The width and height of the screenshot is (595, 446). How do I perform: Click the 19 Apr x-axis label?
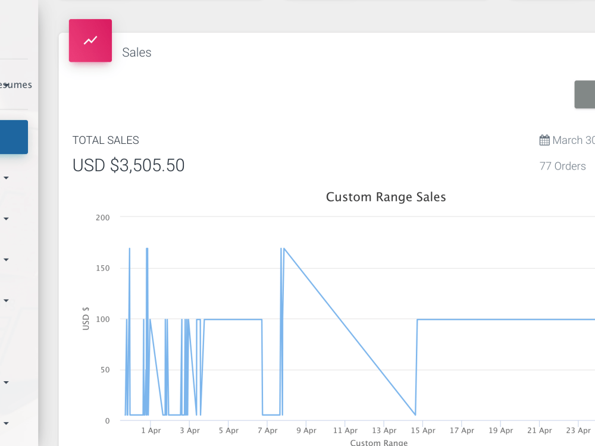[x=500, y=431]
